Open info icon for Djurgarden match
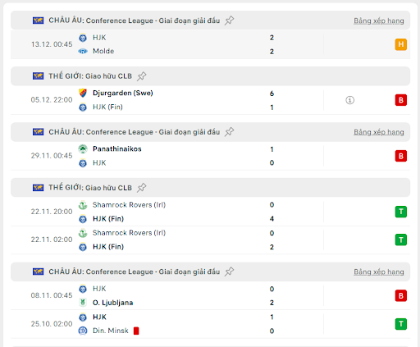420x347 pixels. point(349,100)
